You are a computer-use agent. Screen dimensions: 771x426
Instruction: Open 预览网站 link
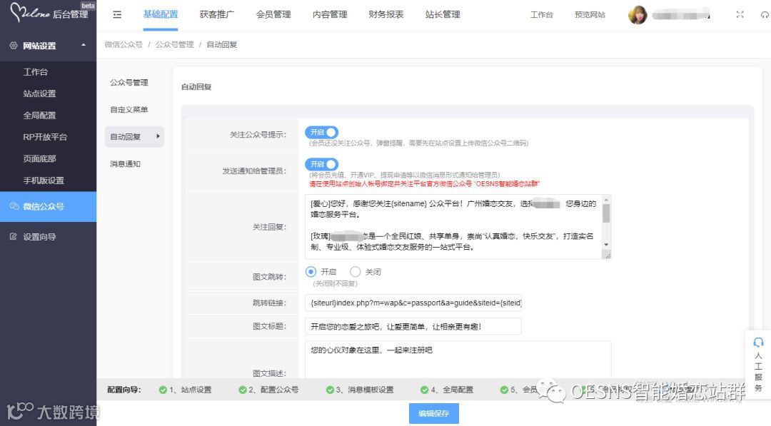590,15
